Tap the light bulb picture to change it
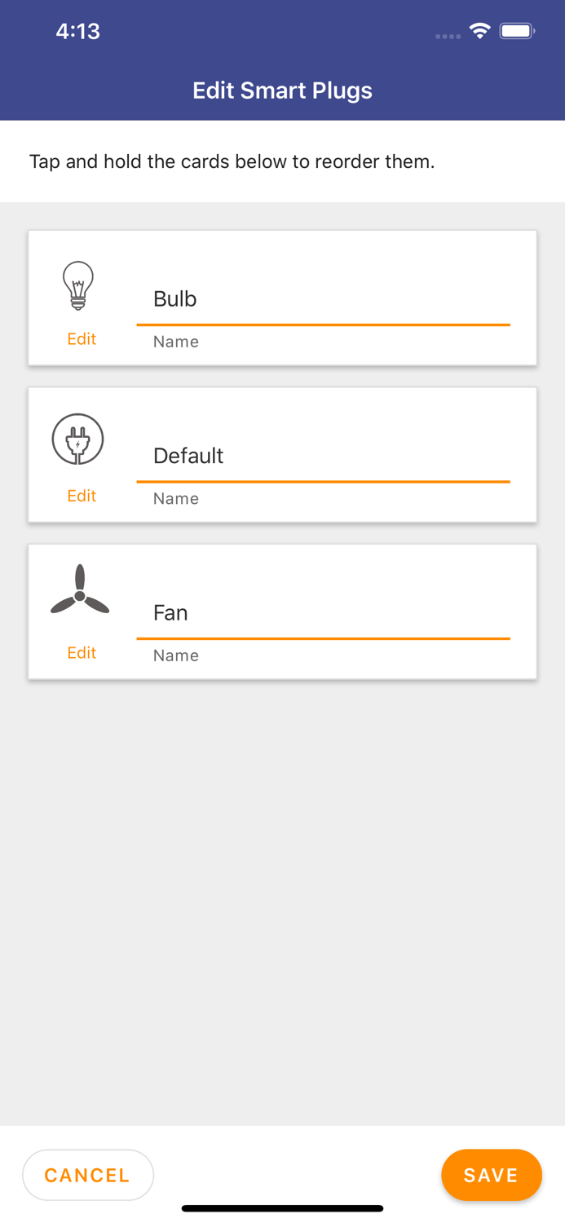This screenshot has width=565, height=1223. pos(78,285)
